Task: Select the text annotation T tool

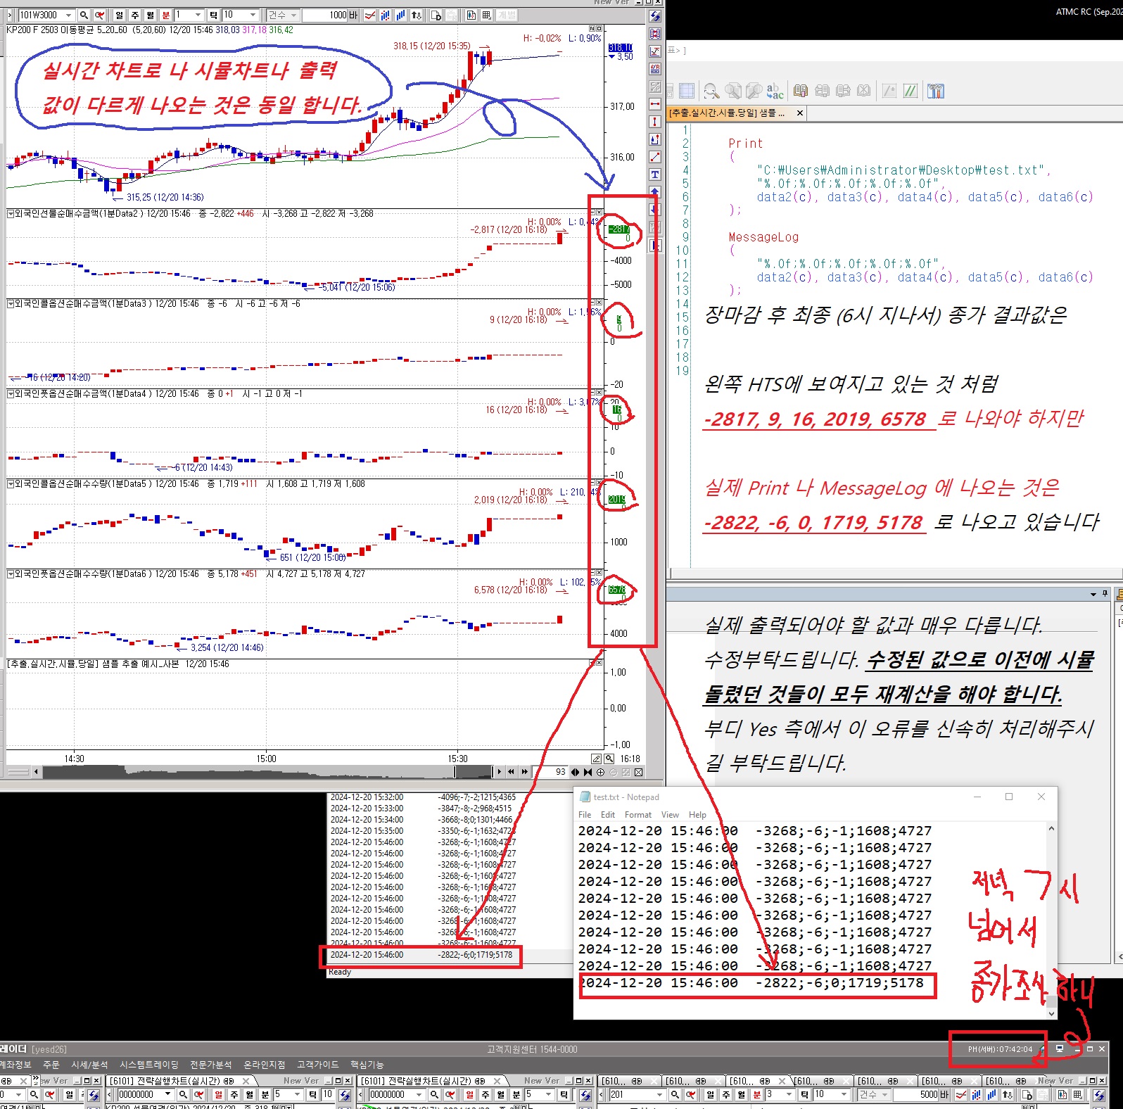Action: tap(655, 175)
